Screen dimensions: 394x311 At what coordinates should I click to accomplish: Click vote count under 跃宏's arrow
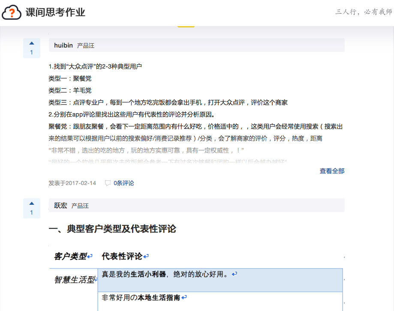32,212
